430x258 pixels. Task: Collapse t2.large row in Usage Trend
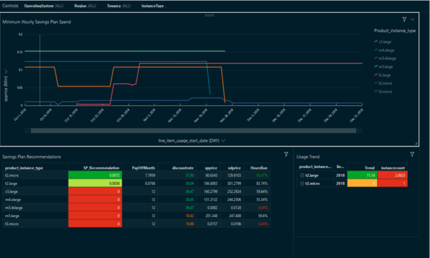point(302,175)
